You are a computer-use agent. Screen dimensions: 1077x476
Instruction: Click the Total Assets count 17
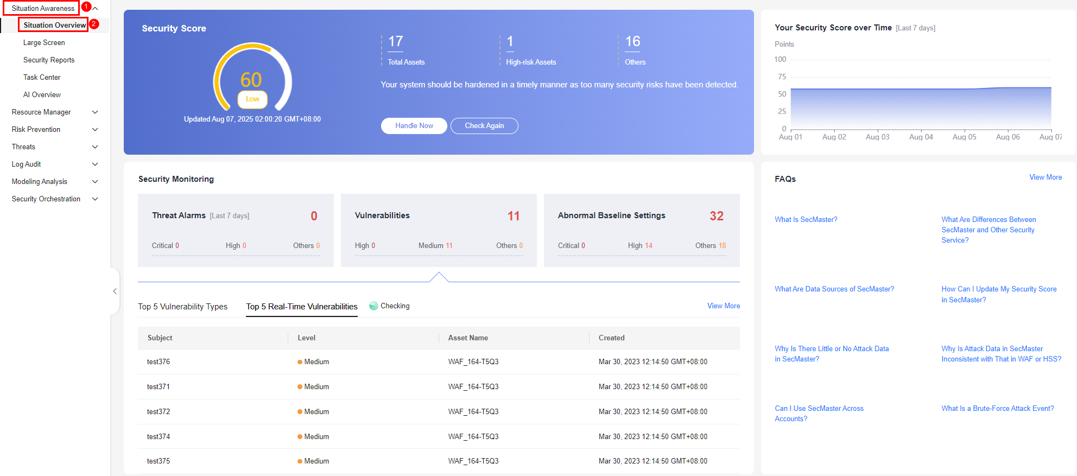(396, 41)
